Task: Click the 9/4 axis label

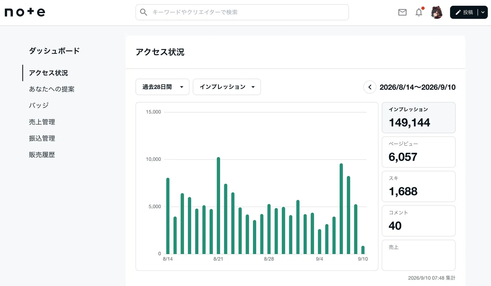Action: coord(320,259)
